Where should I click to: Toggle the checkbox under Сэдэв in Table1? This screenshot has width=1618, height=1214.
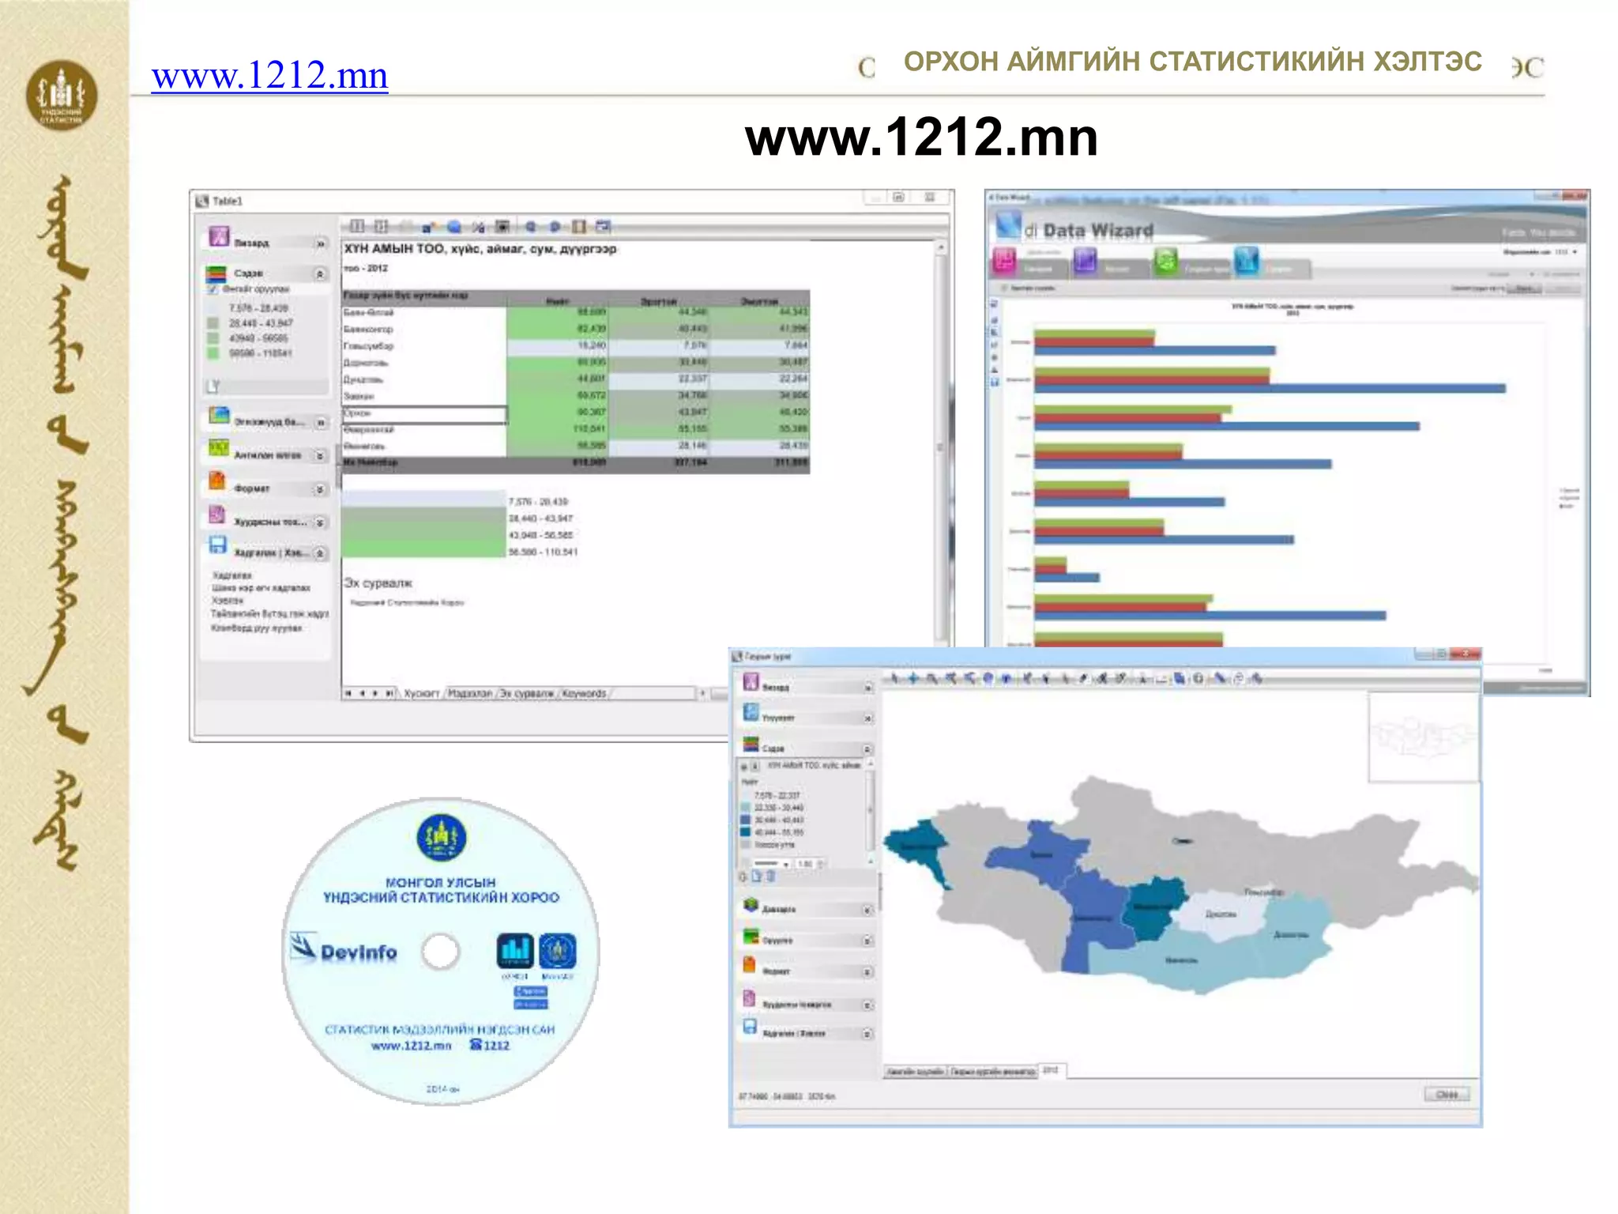pyautogui.click(x=213, y=290)
